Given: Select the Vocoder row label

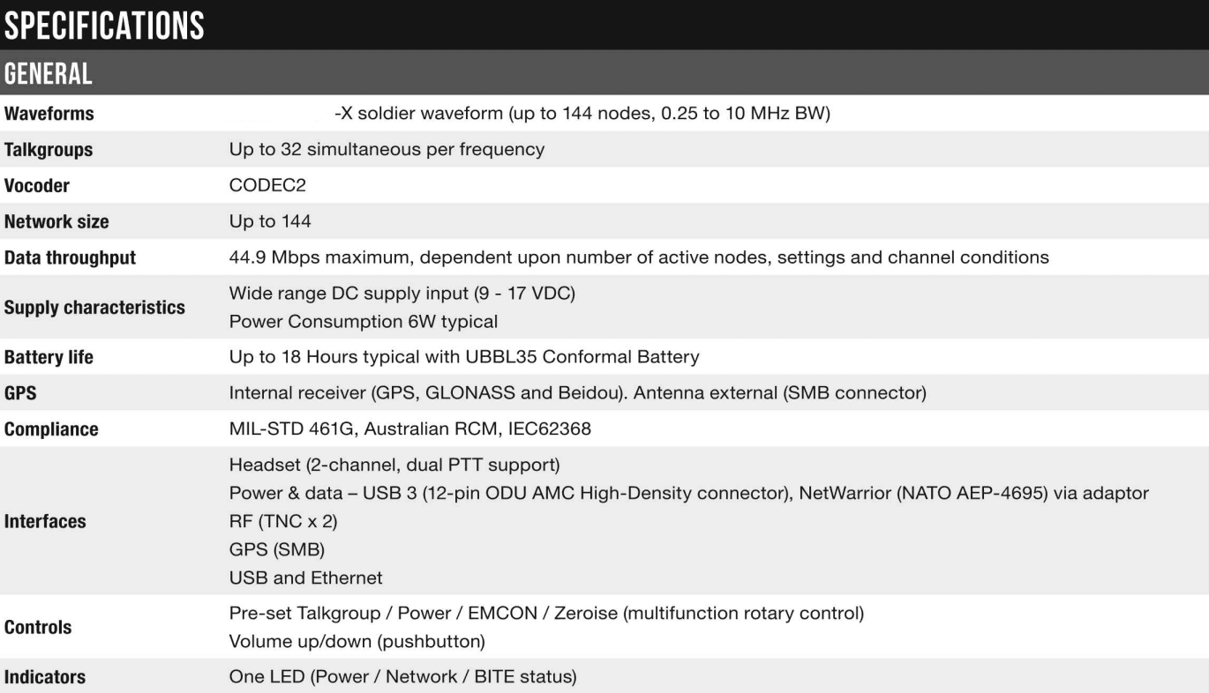Looking at the screenshot, I should (x=37, y=186).
